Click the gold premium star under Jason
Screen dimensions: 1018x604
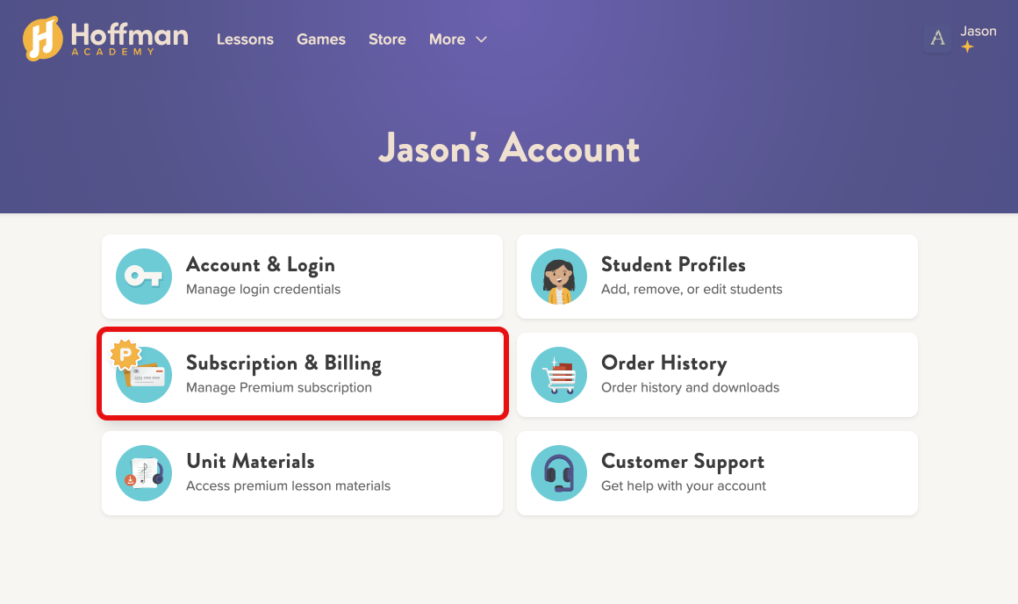967,47
